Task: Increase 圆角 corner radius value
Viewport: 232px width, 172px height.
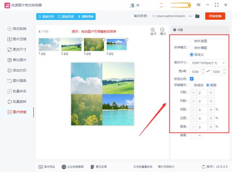Action: point(211,127)
